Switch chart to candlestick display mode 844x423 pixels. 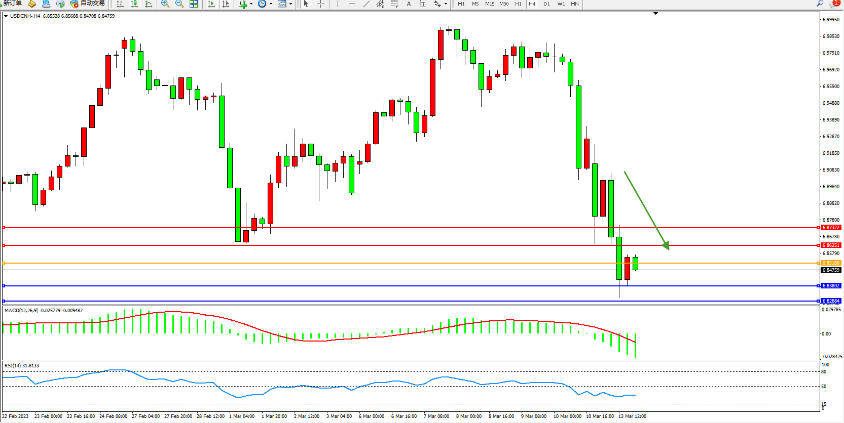click(x=134, y=4)
